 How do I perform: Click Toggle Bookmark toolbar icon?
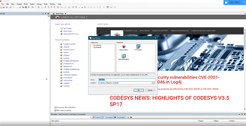[x=45, y=7]
